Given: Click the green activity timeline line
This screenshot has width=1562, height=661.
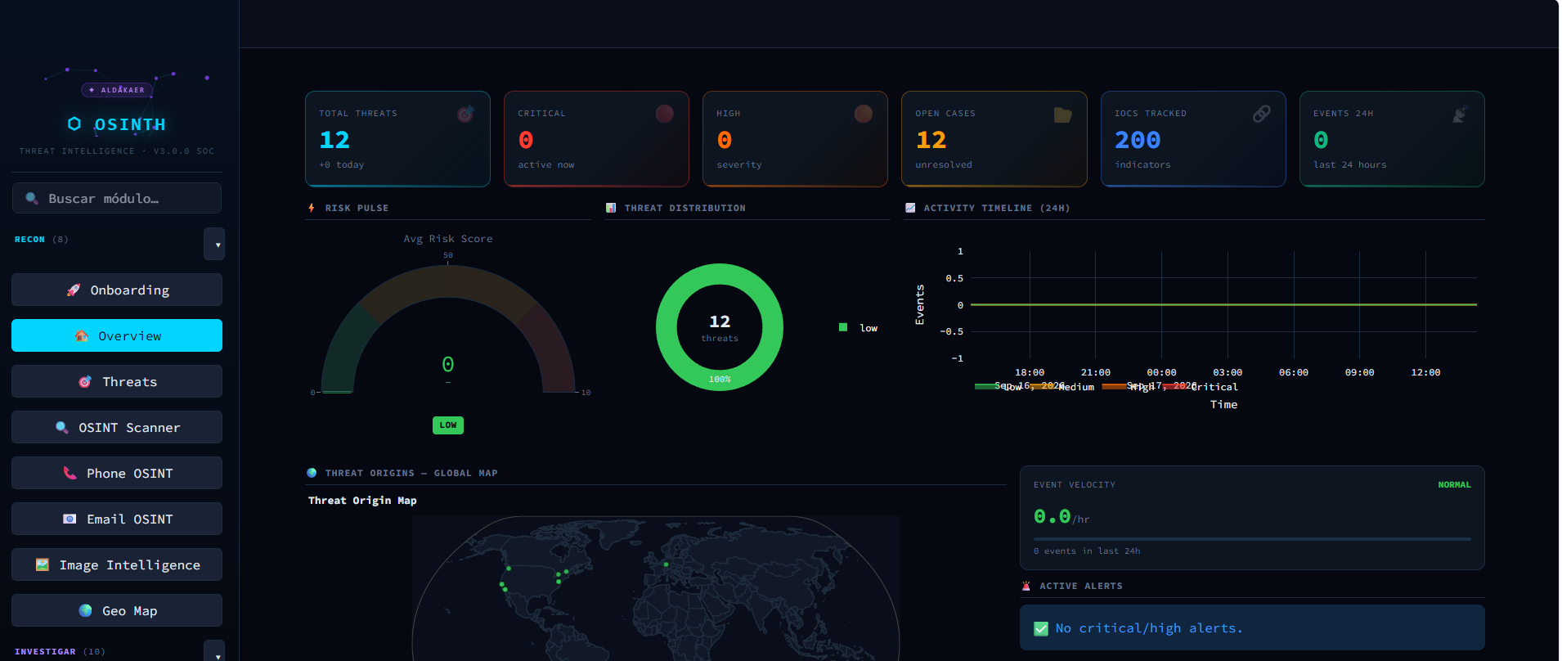Looking at the screenshot, I should [x=1223, y=304].
